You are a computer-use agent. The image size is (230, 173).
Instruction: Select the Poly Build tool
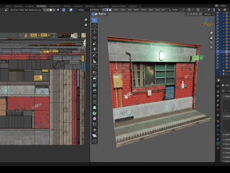(94, 108)
